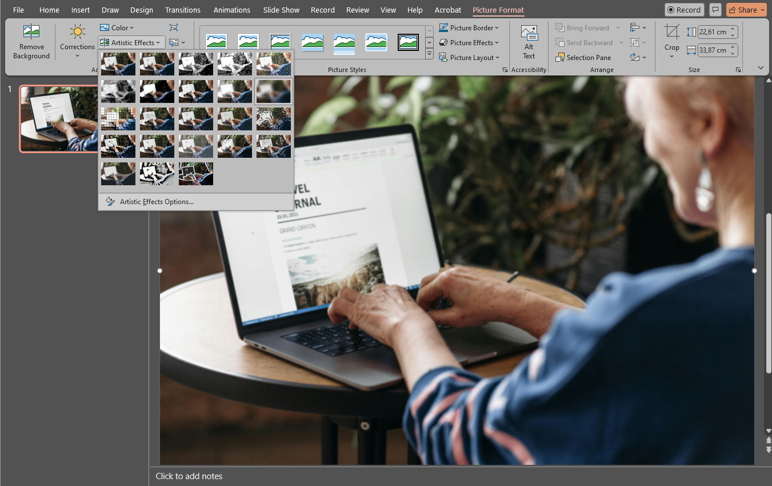
Task: Apply the Glow Edges neon effect thumbnail
Action: pos(196,174)
